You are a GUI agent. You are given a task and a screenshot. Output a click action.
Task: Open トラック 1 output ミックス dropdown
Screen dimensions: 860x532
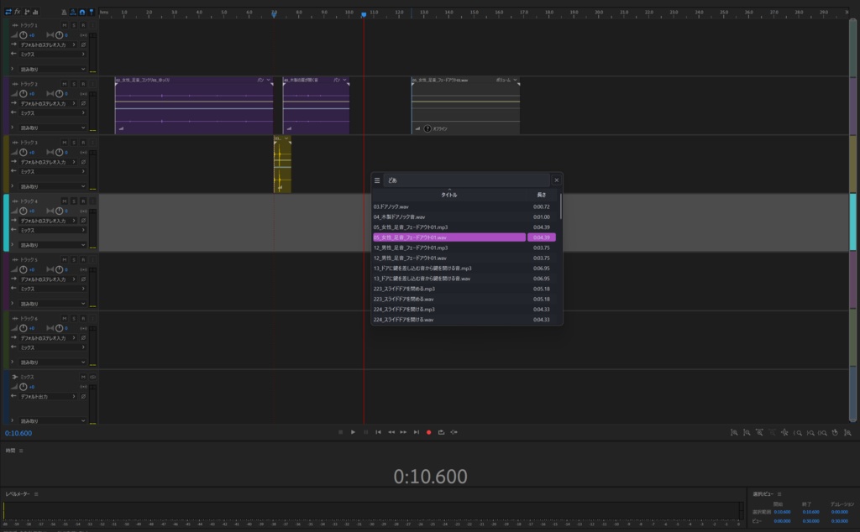(53, 55)
